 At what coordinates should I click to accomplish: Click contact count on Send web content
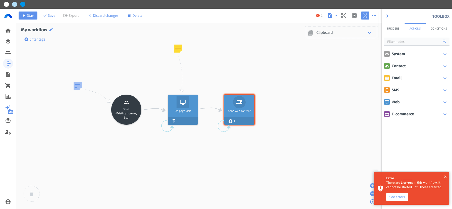tap(232, 121)
